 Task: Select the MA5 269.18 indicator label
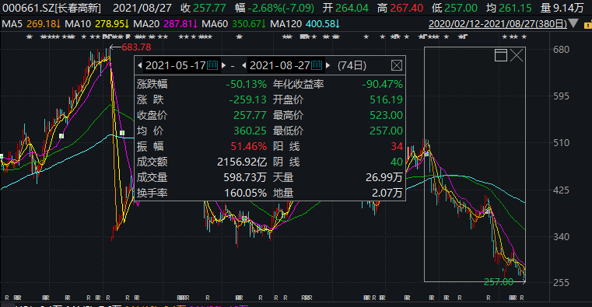(31, 24)
